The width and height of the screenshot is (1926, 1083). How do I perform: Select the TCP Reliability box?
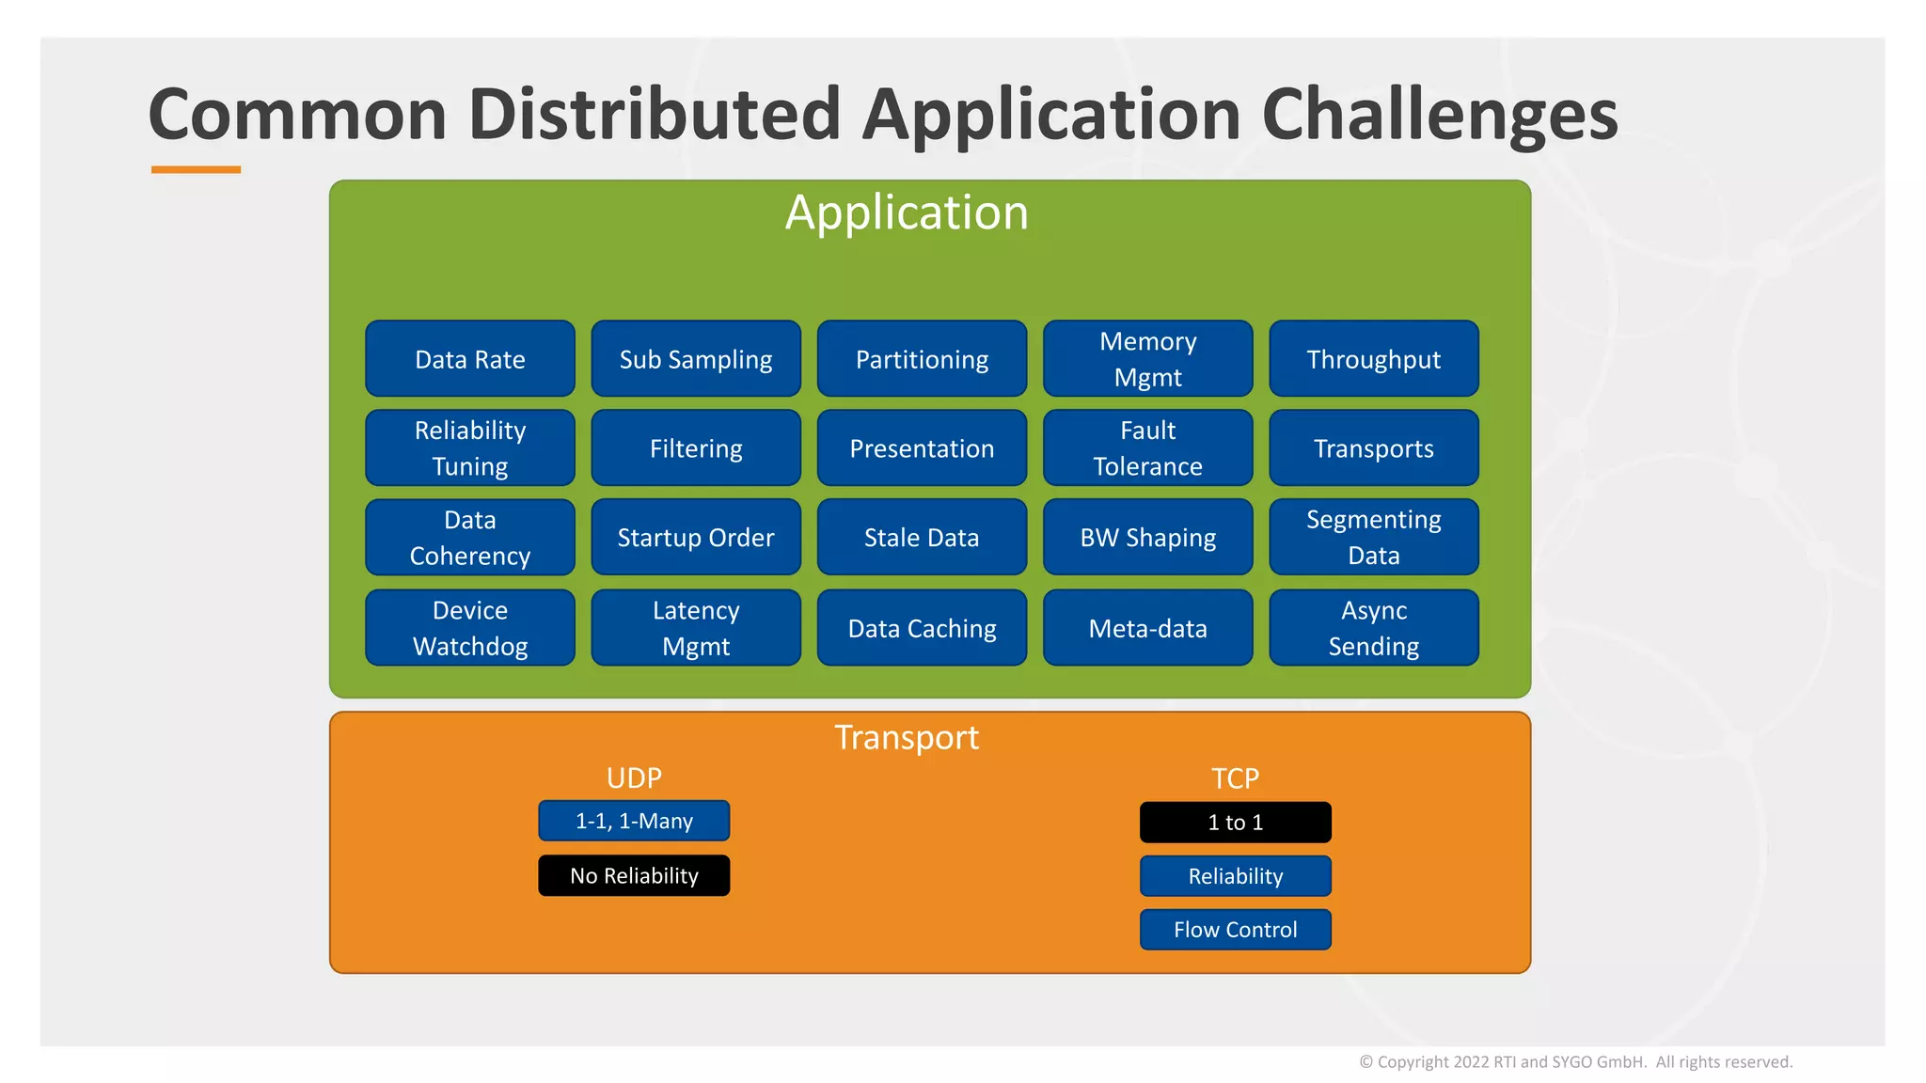[1236, 875]
